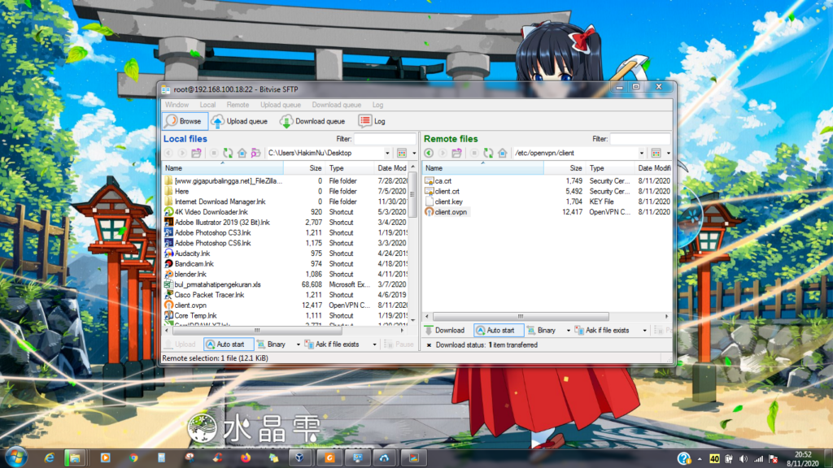
Task: Open the Download queue menu
Action: pyautogui.click(x=336, y=105)
